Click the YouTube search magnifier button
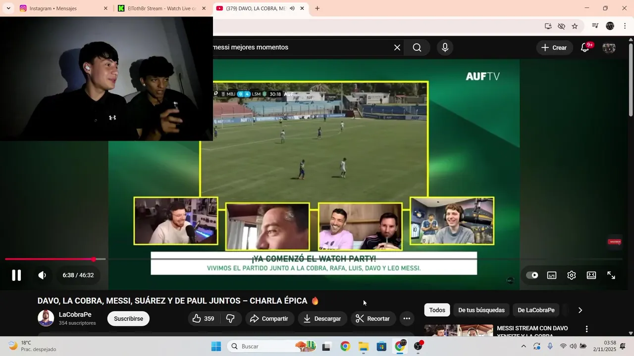Screen dimensions: 634x356 click(x=417, y=47)
